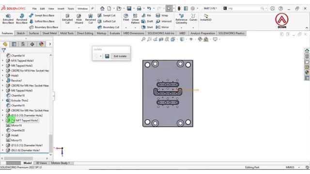Save the document via toolbar disk icon
The width and height of the screenshot is (310, 174).
point(129,9)
